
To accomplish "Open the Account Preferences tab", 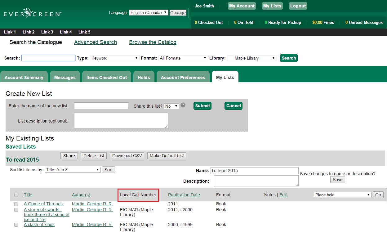I will click(x=183, y=77).
